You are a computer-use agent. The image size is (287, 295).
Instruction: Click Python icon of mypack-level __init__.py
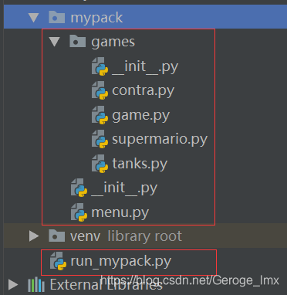click(x=79, y=188)
